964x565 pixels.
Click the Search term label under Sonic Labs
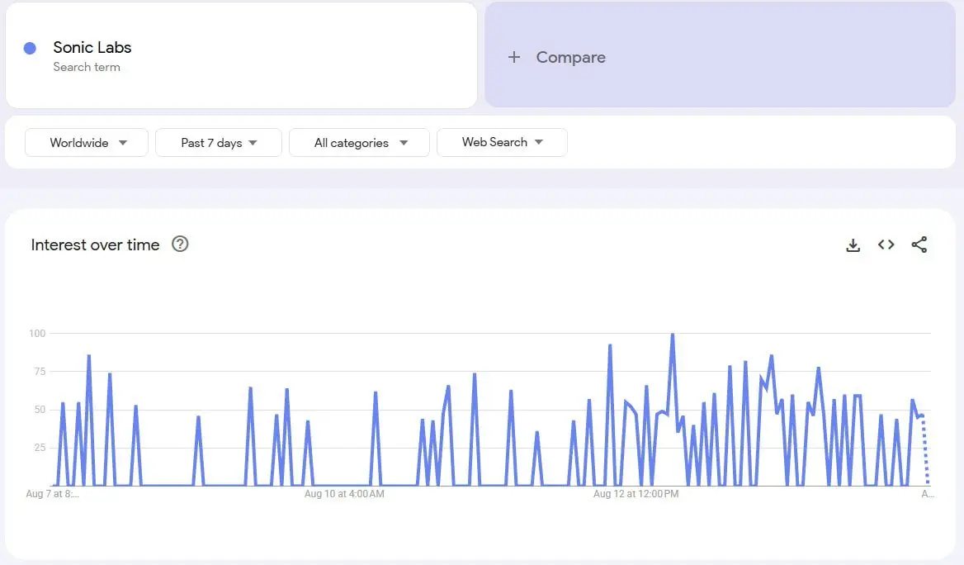coord(87,67)
